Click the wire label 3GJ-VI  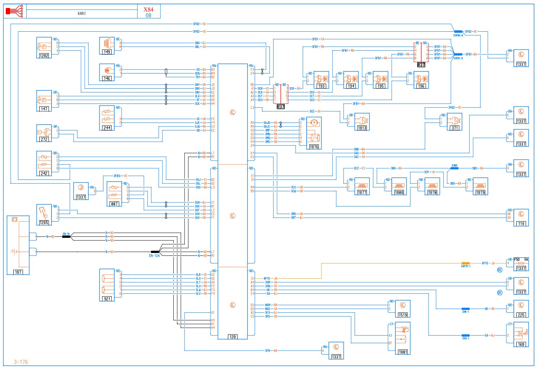tap(201, 180)
